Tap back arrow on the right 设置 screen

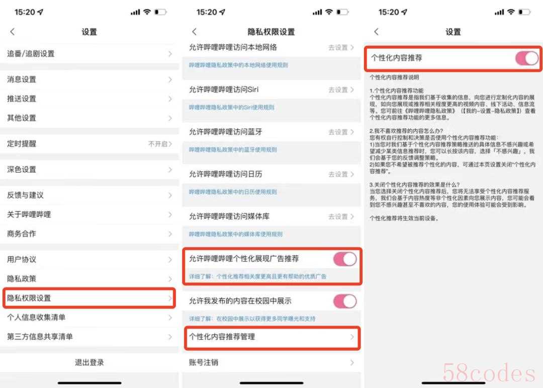pos(377,32)
